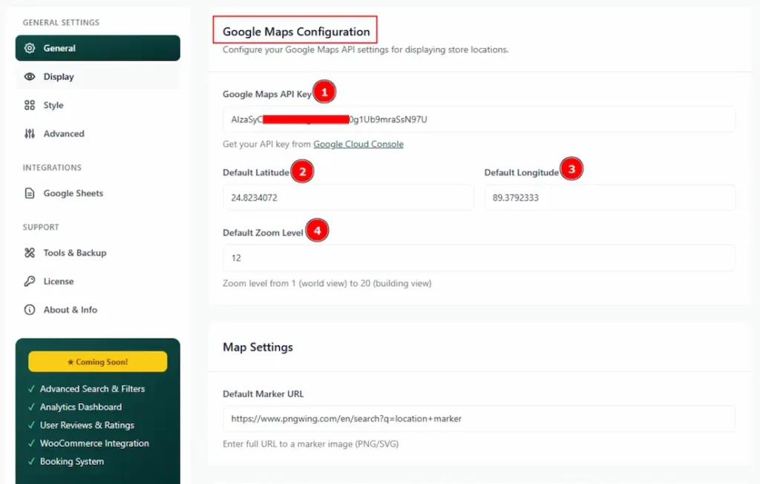The image size is (760, 484).
Task: Click the Google Sheets document icon
Action: [x=30, y=193]
